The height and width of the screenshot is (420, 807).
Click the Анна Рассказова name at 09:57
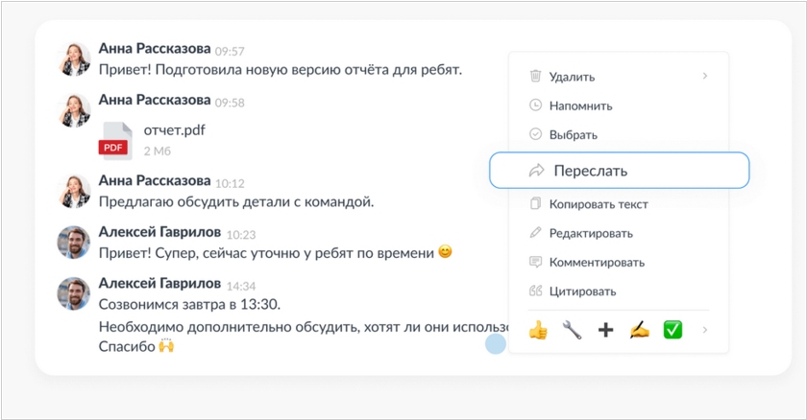tap(154, 50)
